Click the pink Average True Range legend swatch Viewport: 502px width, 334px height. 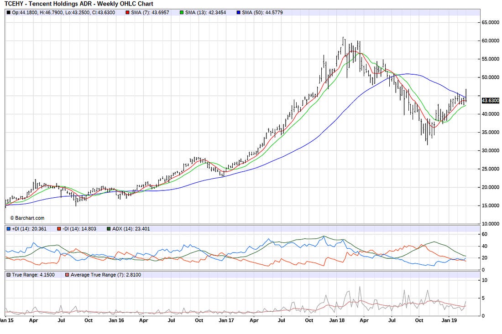tap(67, 275)
